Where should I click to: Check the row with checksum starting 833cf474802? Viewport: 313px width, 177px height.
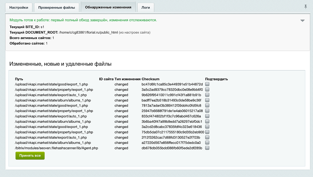[x=208, y=116]
